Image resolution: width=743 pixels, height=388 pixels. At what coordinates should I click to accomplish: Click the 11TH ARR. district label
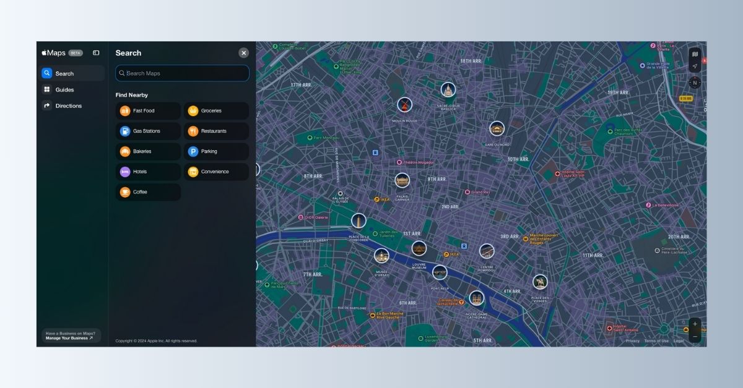593,255
